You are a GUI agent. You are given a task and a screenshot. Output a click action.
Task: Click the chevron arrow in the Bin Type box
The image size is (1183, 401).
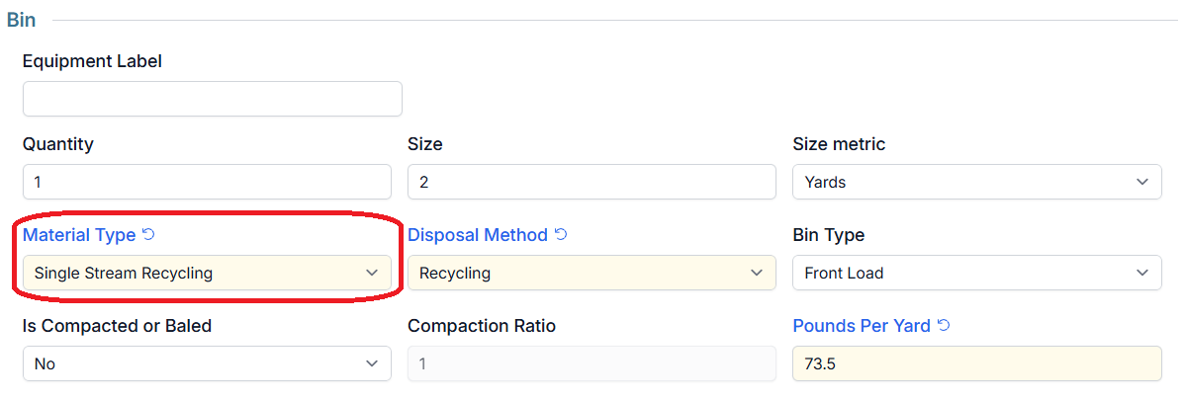pyautogui.click(x=1141, y=273)
